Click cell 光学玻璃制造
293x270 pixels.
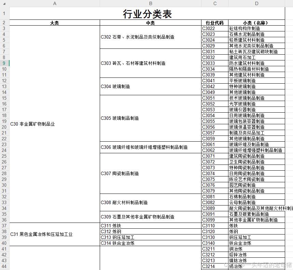click(x=256, y=104)
